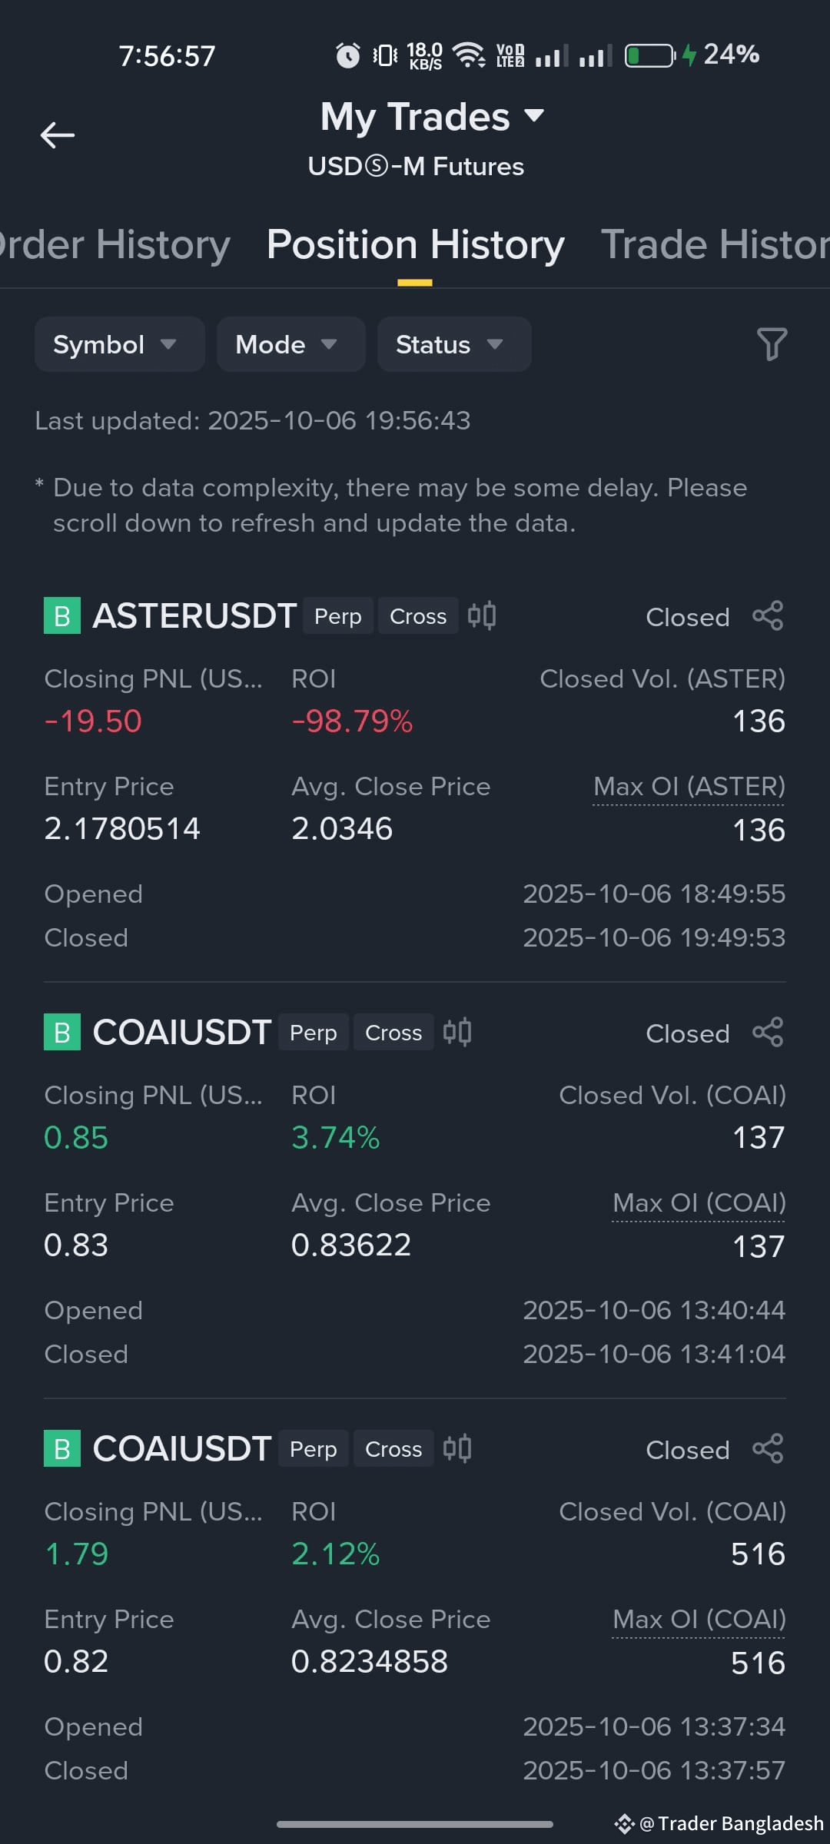Switch to the Order History tab
Viewport: 830px width, 1844px height.
coord(114,245)
